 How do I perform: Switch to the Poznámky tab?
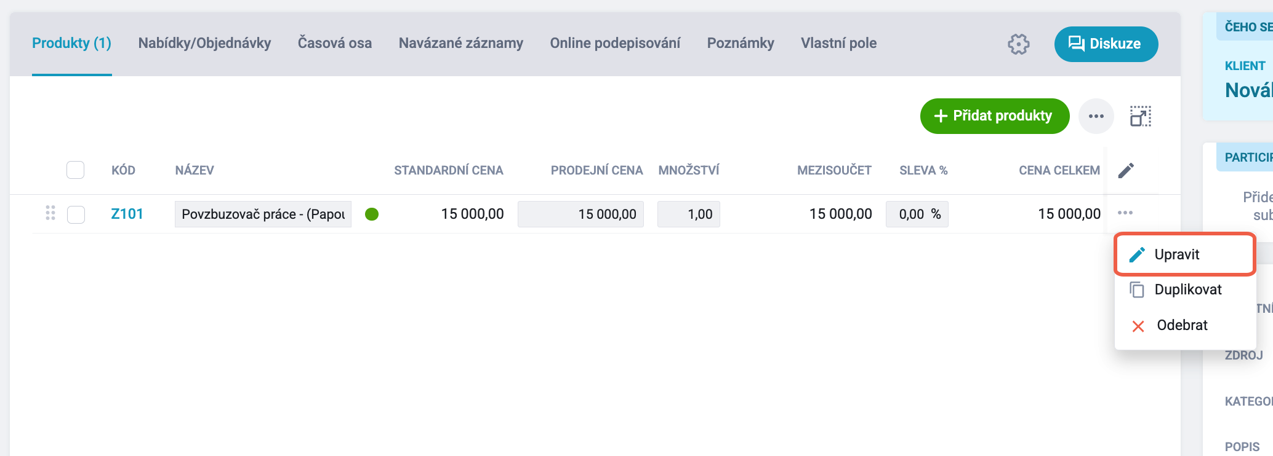click(x=741, y=43)
